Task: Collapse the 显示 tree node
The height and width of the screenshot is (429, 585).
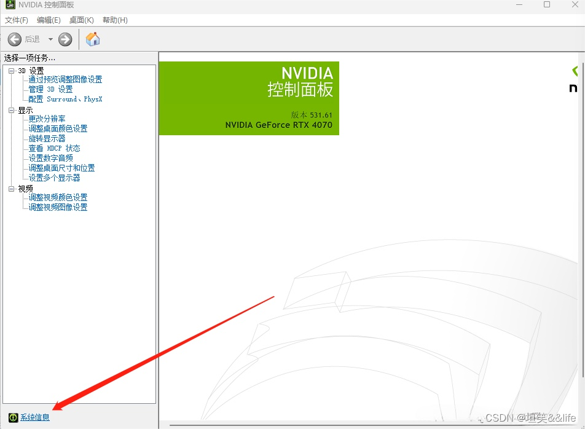Action: point(11,111)
